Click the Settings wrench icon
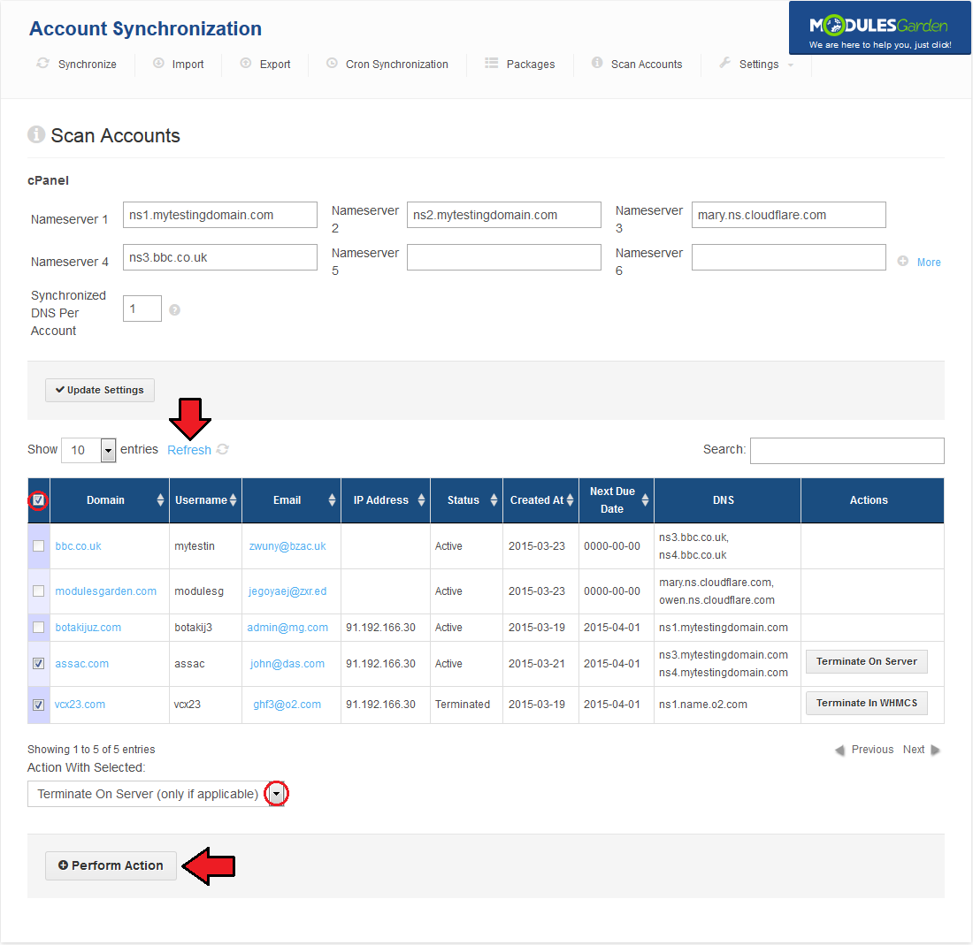This screenshot has width=973, height=945. (724, 63)
